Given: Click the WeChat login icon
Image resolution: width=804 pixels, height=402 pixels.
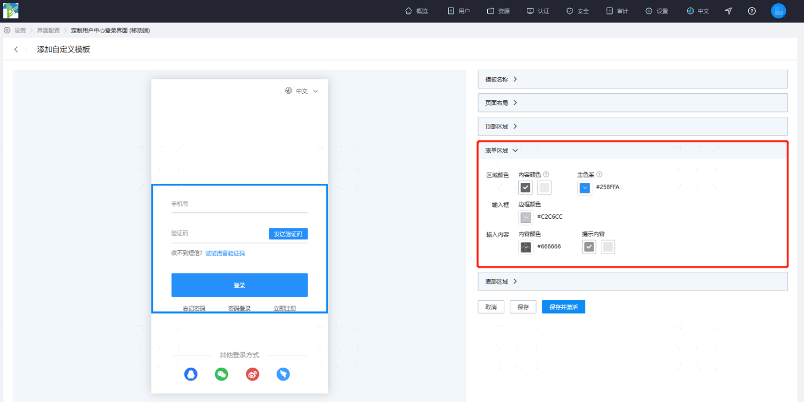Looking at the screenshot, I should [x=221, y=374].
